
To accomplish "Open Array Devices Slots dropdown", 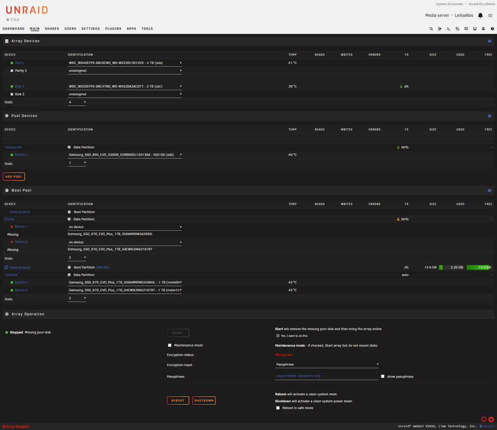I will point(77,102).
